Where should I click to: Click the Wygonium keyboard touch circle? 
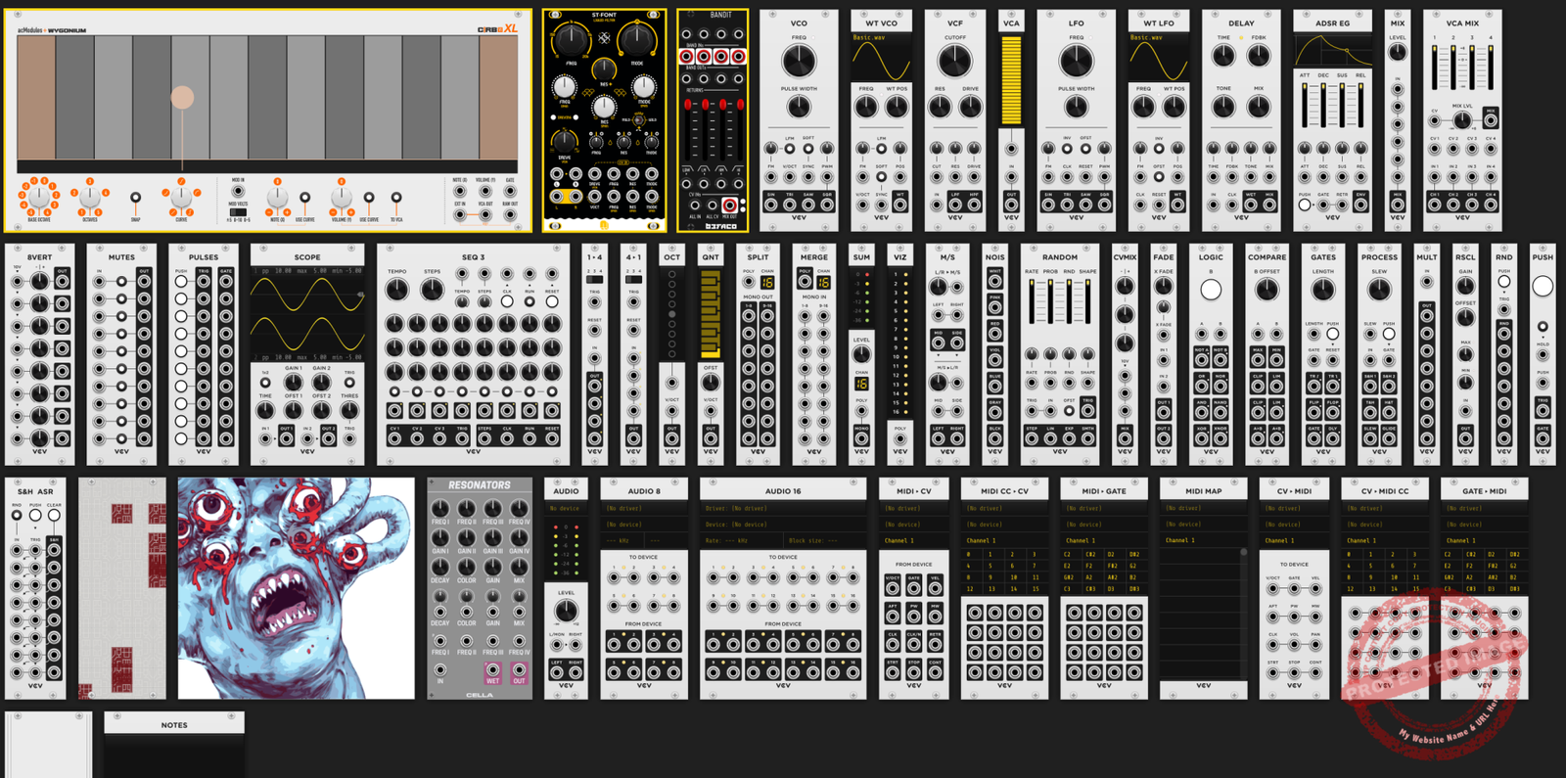click(182, 97)
